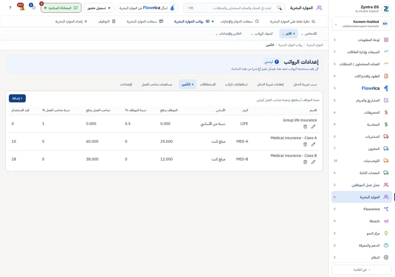Open المحادثة المباشرة live chat
The height and width of the screenshot is (277, 395).
(61, 8)
